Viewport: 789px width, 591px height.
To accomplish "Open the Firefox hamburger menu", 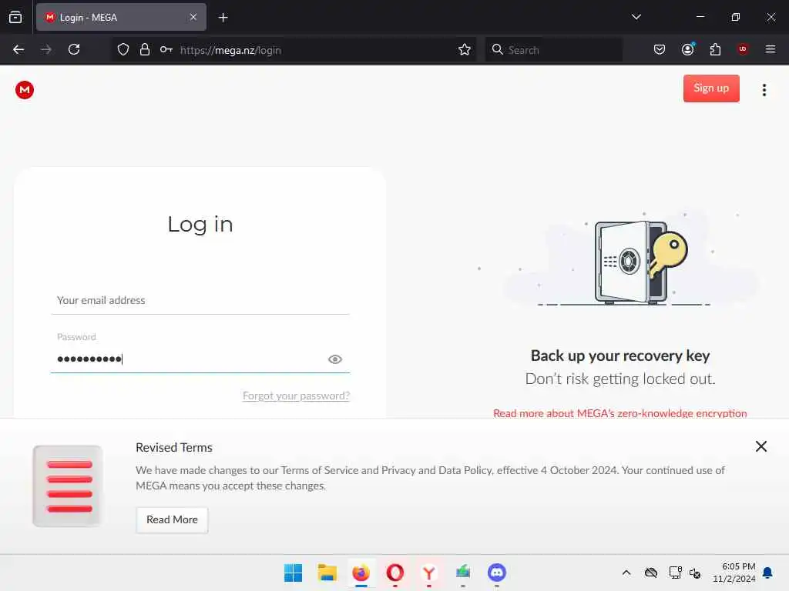I will point(771,49).
